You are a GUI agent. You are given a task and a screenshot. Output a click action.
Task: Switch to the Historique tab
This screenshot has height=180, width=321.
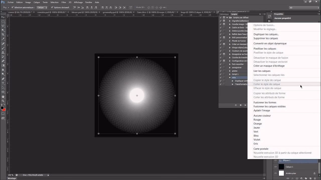click(x=224, y=14)
